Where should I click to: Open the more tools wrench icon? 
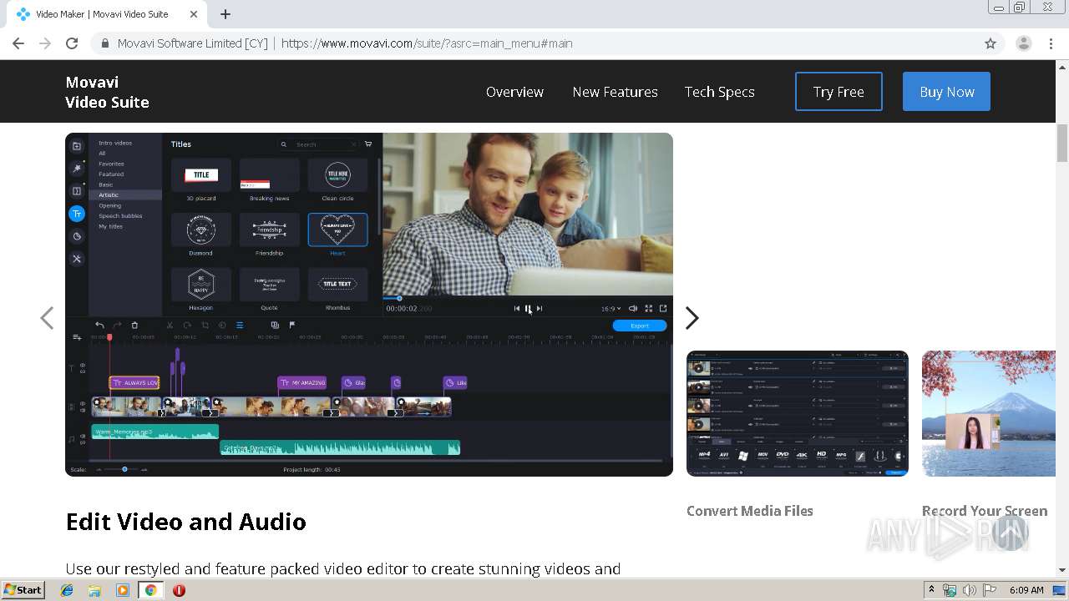tap(77, 259)
